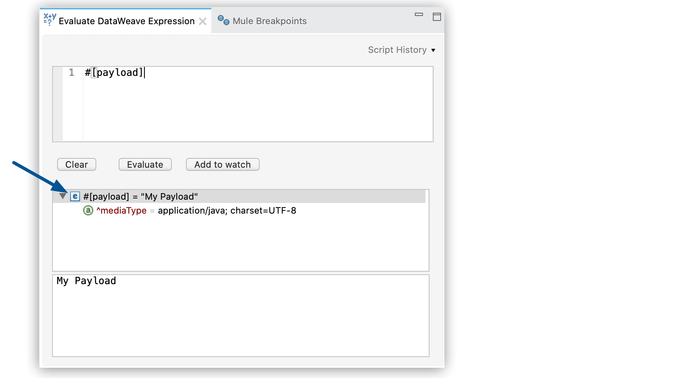Click the "My Payload" output text area

(240, 315)
